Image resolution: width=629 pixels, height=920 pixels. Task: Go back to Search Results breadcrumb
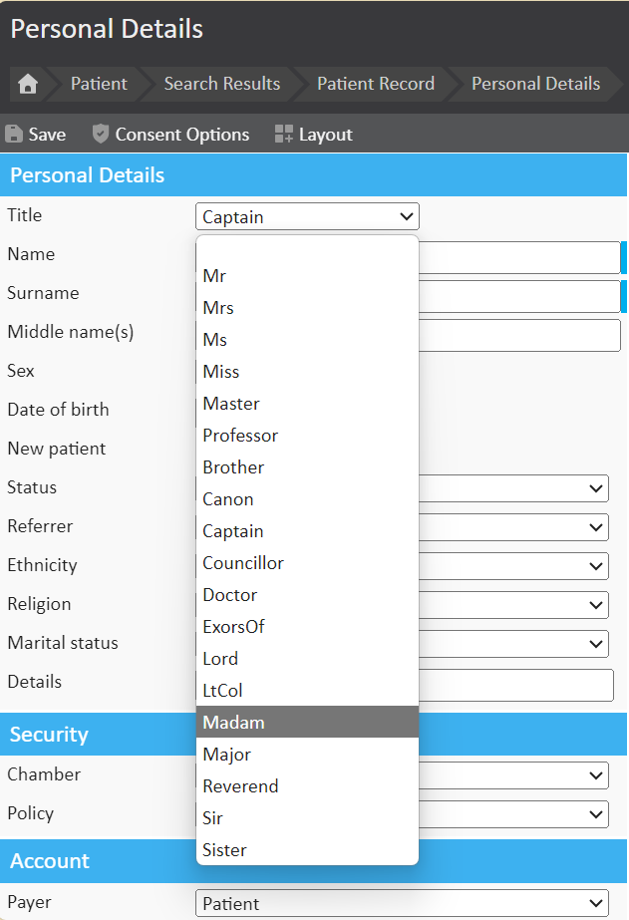(221, 85)
